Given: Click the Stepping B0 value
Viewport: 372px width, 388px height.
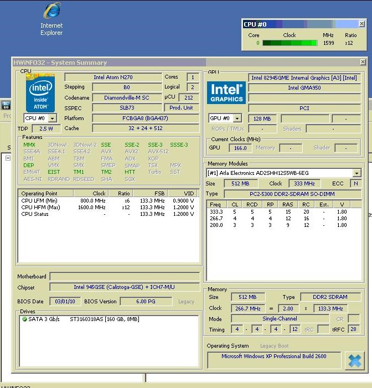Looking at the screenshot, I should [127, 87].
